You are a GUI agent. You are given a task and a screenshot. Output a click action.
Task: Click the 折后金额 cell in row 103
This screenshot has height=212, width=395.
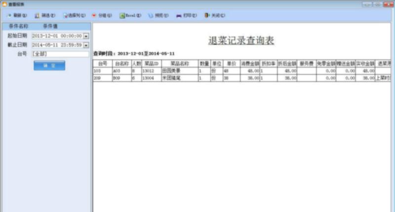287,71
